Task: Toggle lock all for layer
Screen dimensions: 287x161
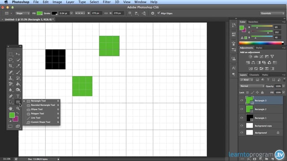Action: [262, 93]
